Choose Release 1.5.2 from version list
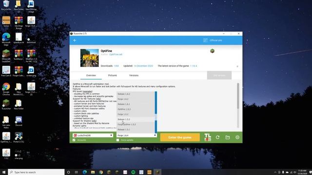The width and height of the screenshot is (312, 175). (x=136, y=120)
